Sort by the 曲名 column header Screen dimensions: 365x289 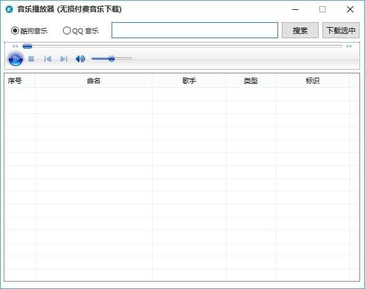[94, 81]
